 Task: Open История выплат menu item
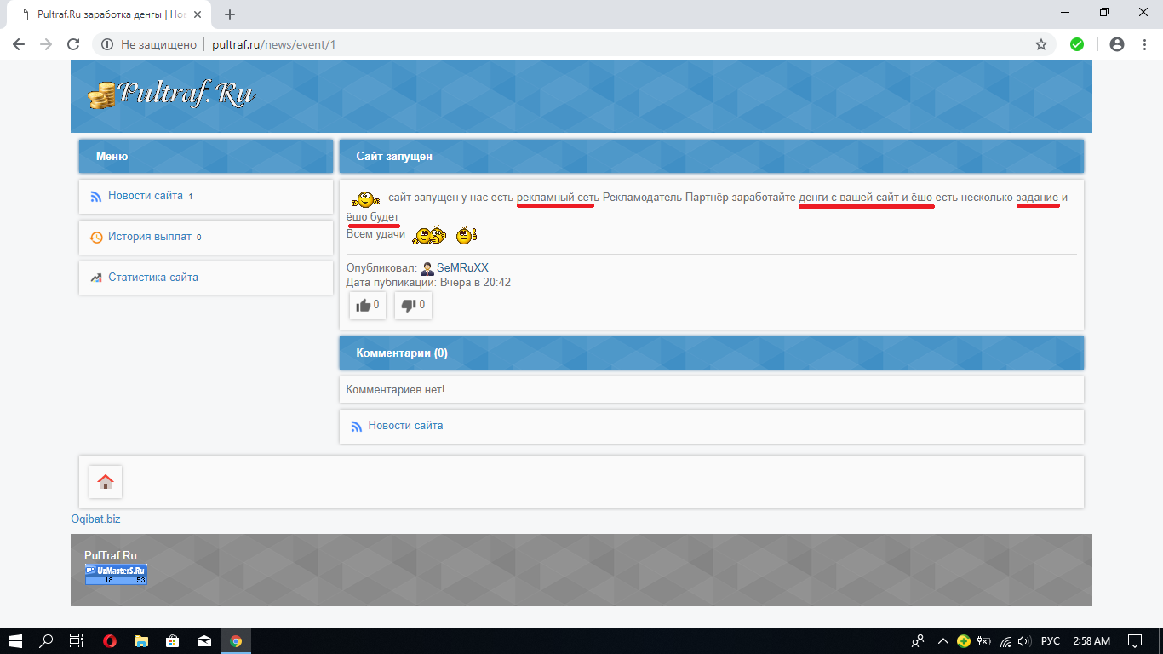149,237
